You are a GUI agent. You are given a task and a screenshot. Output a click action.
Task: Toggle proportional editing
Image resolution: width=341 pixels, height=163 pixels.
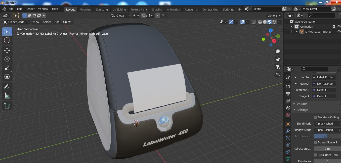[x=158, y=16]
